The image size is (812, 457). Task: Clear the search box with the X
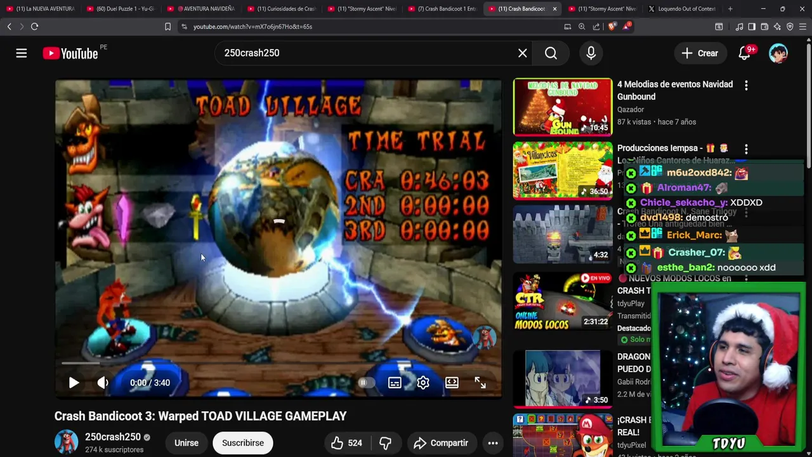coord(522,53)
